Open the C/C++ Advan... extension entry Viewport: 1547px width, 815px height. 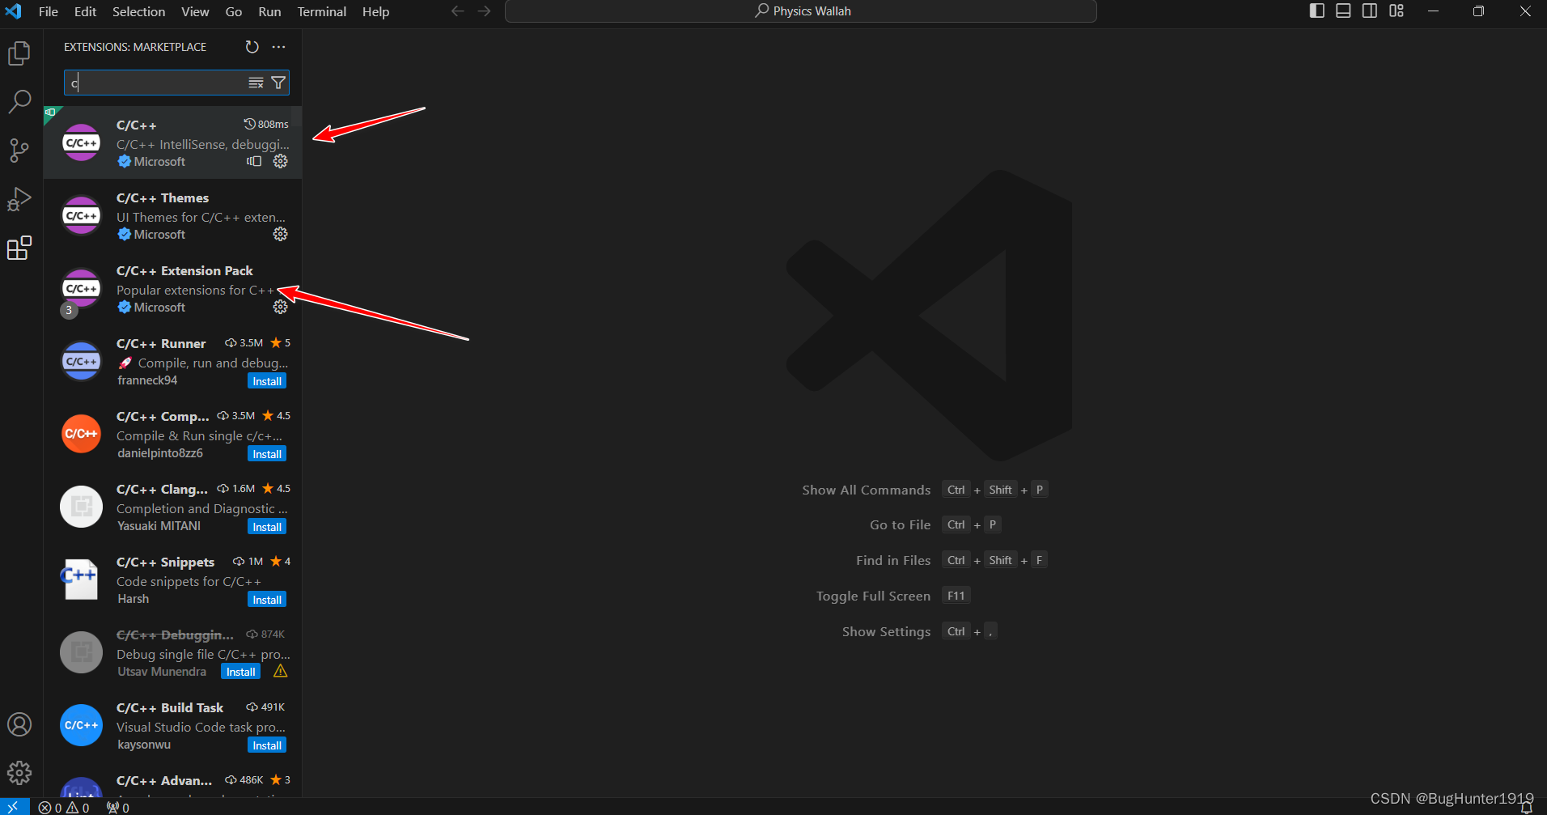pos(173,782)
